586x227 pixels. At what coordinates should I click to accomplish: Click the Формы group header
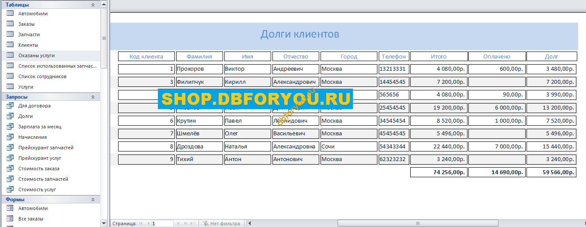point(50,199)
